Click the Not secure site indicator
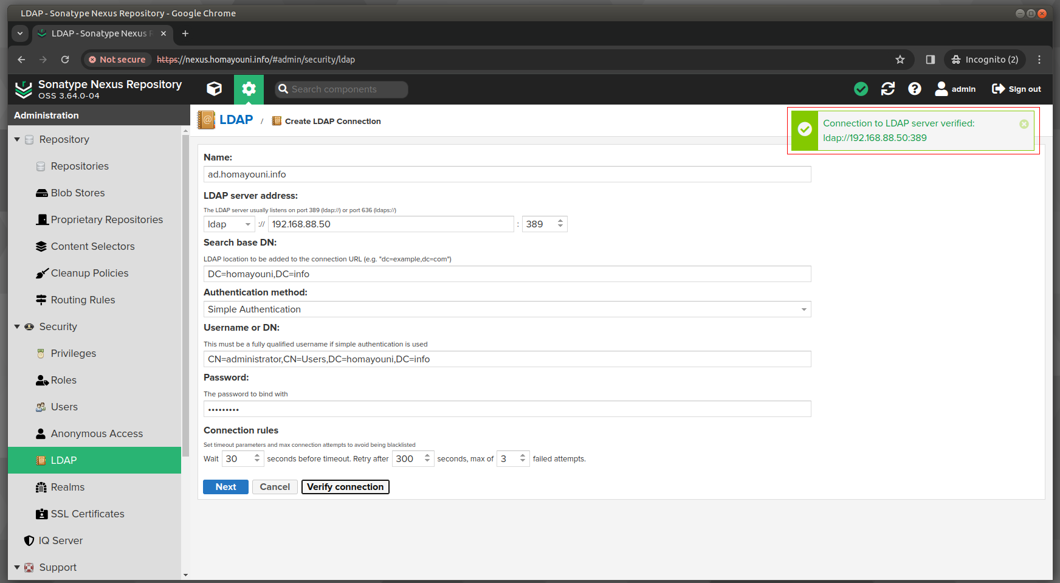This screenshot has height=583, width=1060. [x=117, y=60]
